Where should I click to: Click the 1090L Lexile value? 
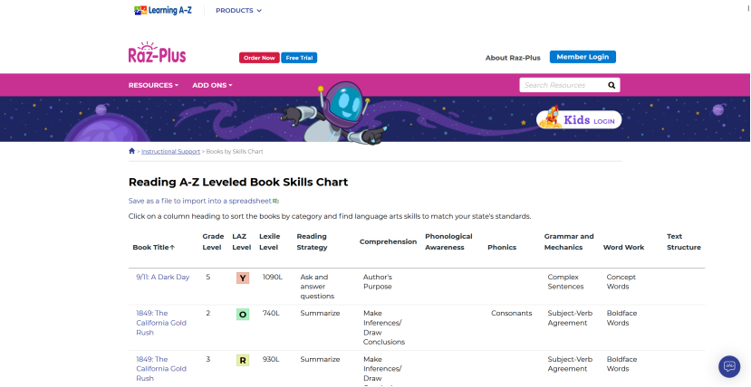pyautogui.click(x=273, y=277)
